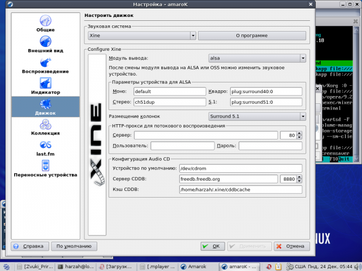Click the Пользователь input field
362x271 pixels.
(183, 146)
